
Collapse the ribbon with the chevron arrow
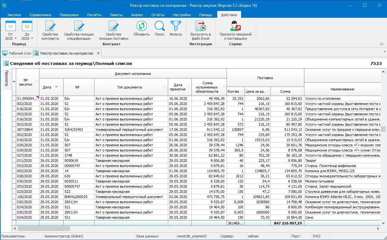382,44
